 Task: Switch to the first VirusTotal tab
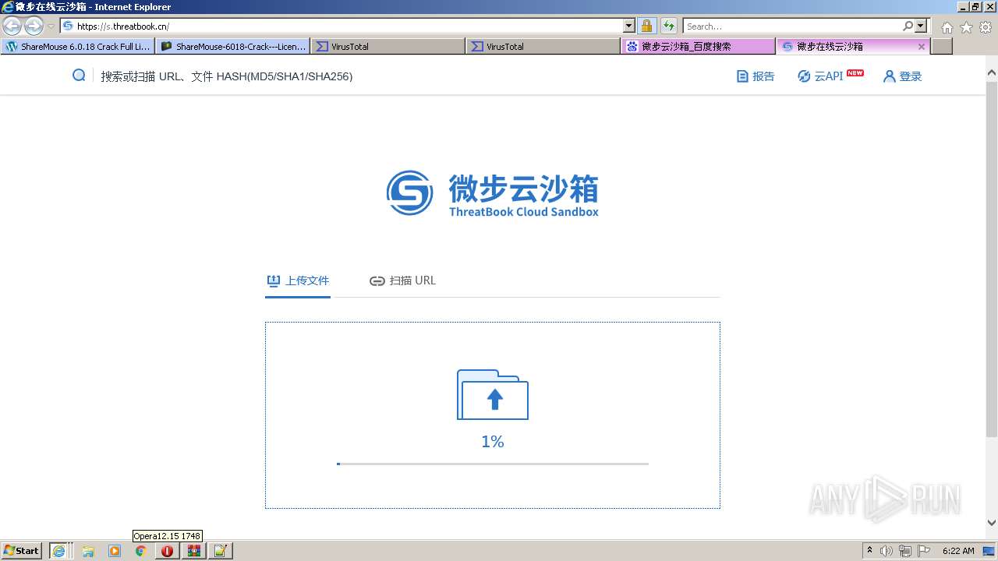[388, 47]
